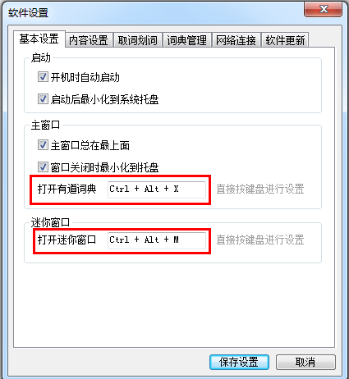Open the 内容设置 tab

[89, 40]
